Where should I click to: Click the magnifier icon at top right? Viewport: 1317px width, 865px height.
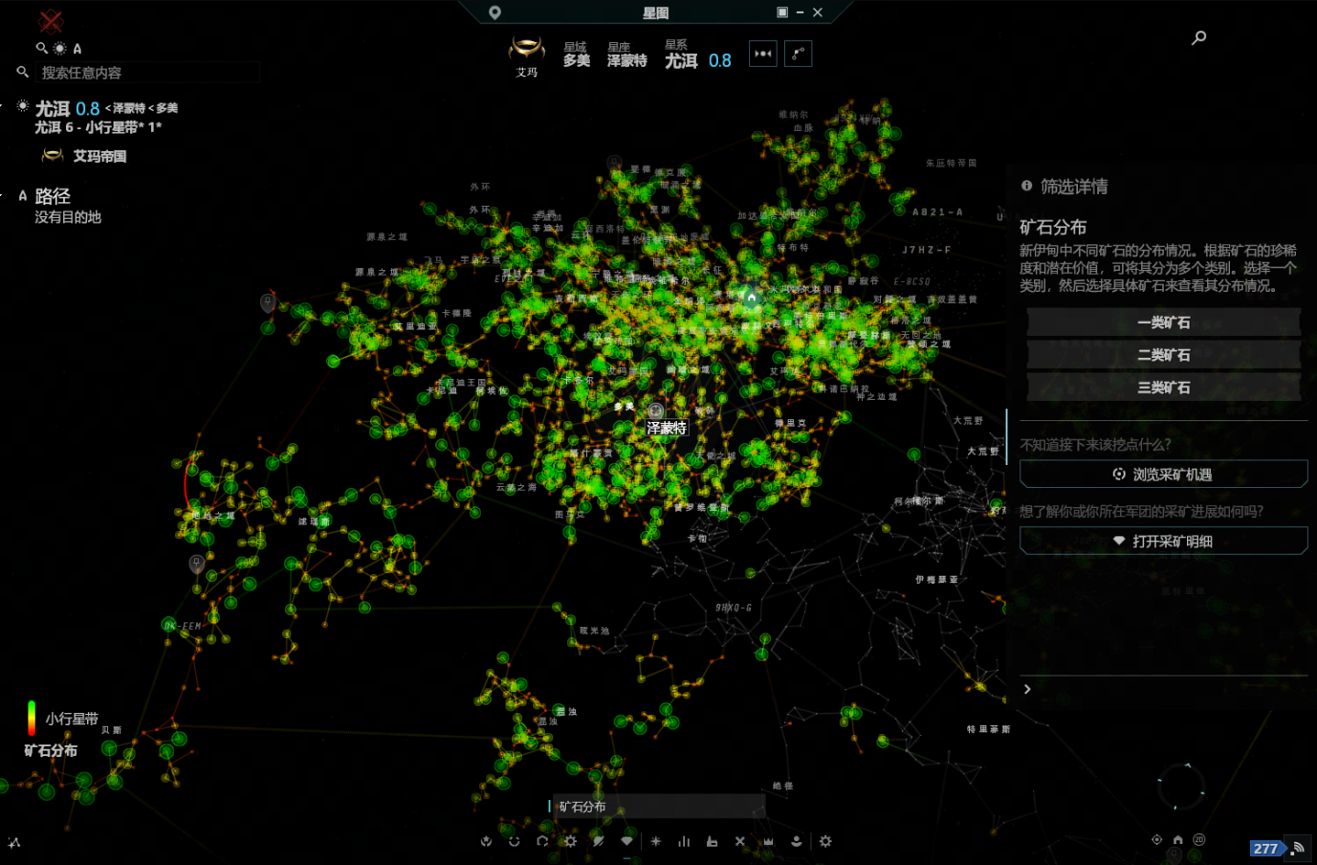pyautogui.click(x=1198, y=37)
